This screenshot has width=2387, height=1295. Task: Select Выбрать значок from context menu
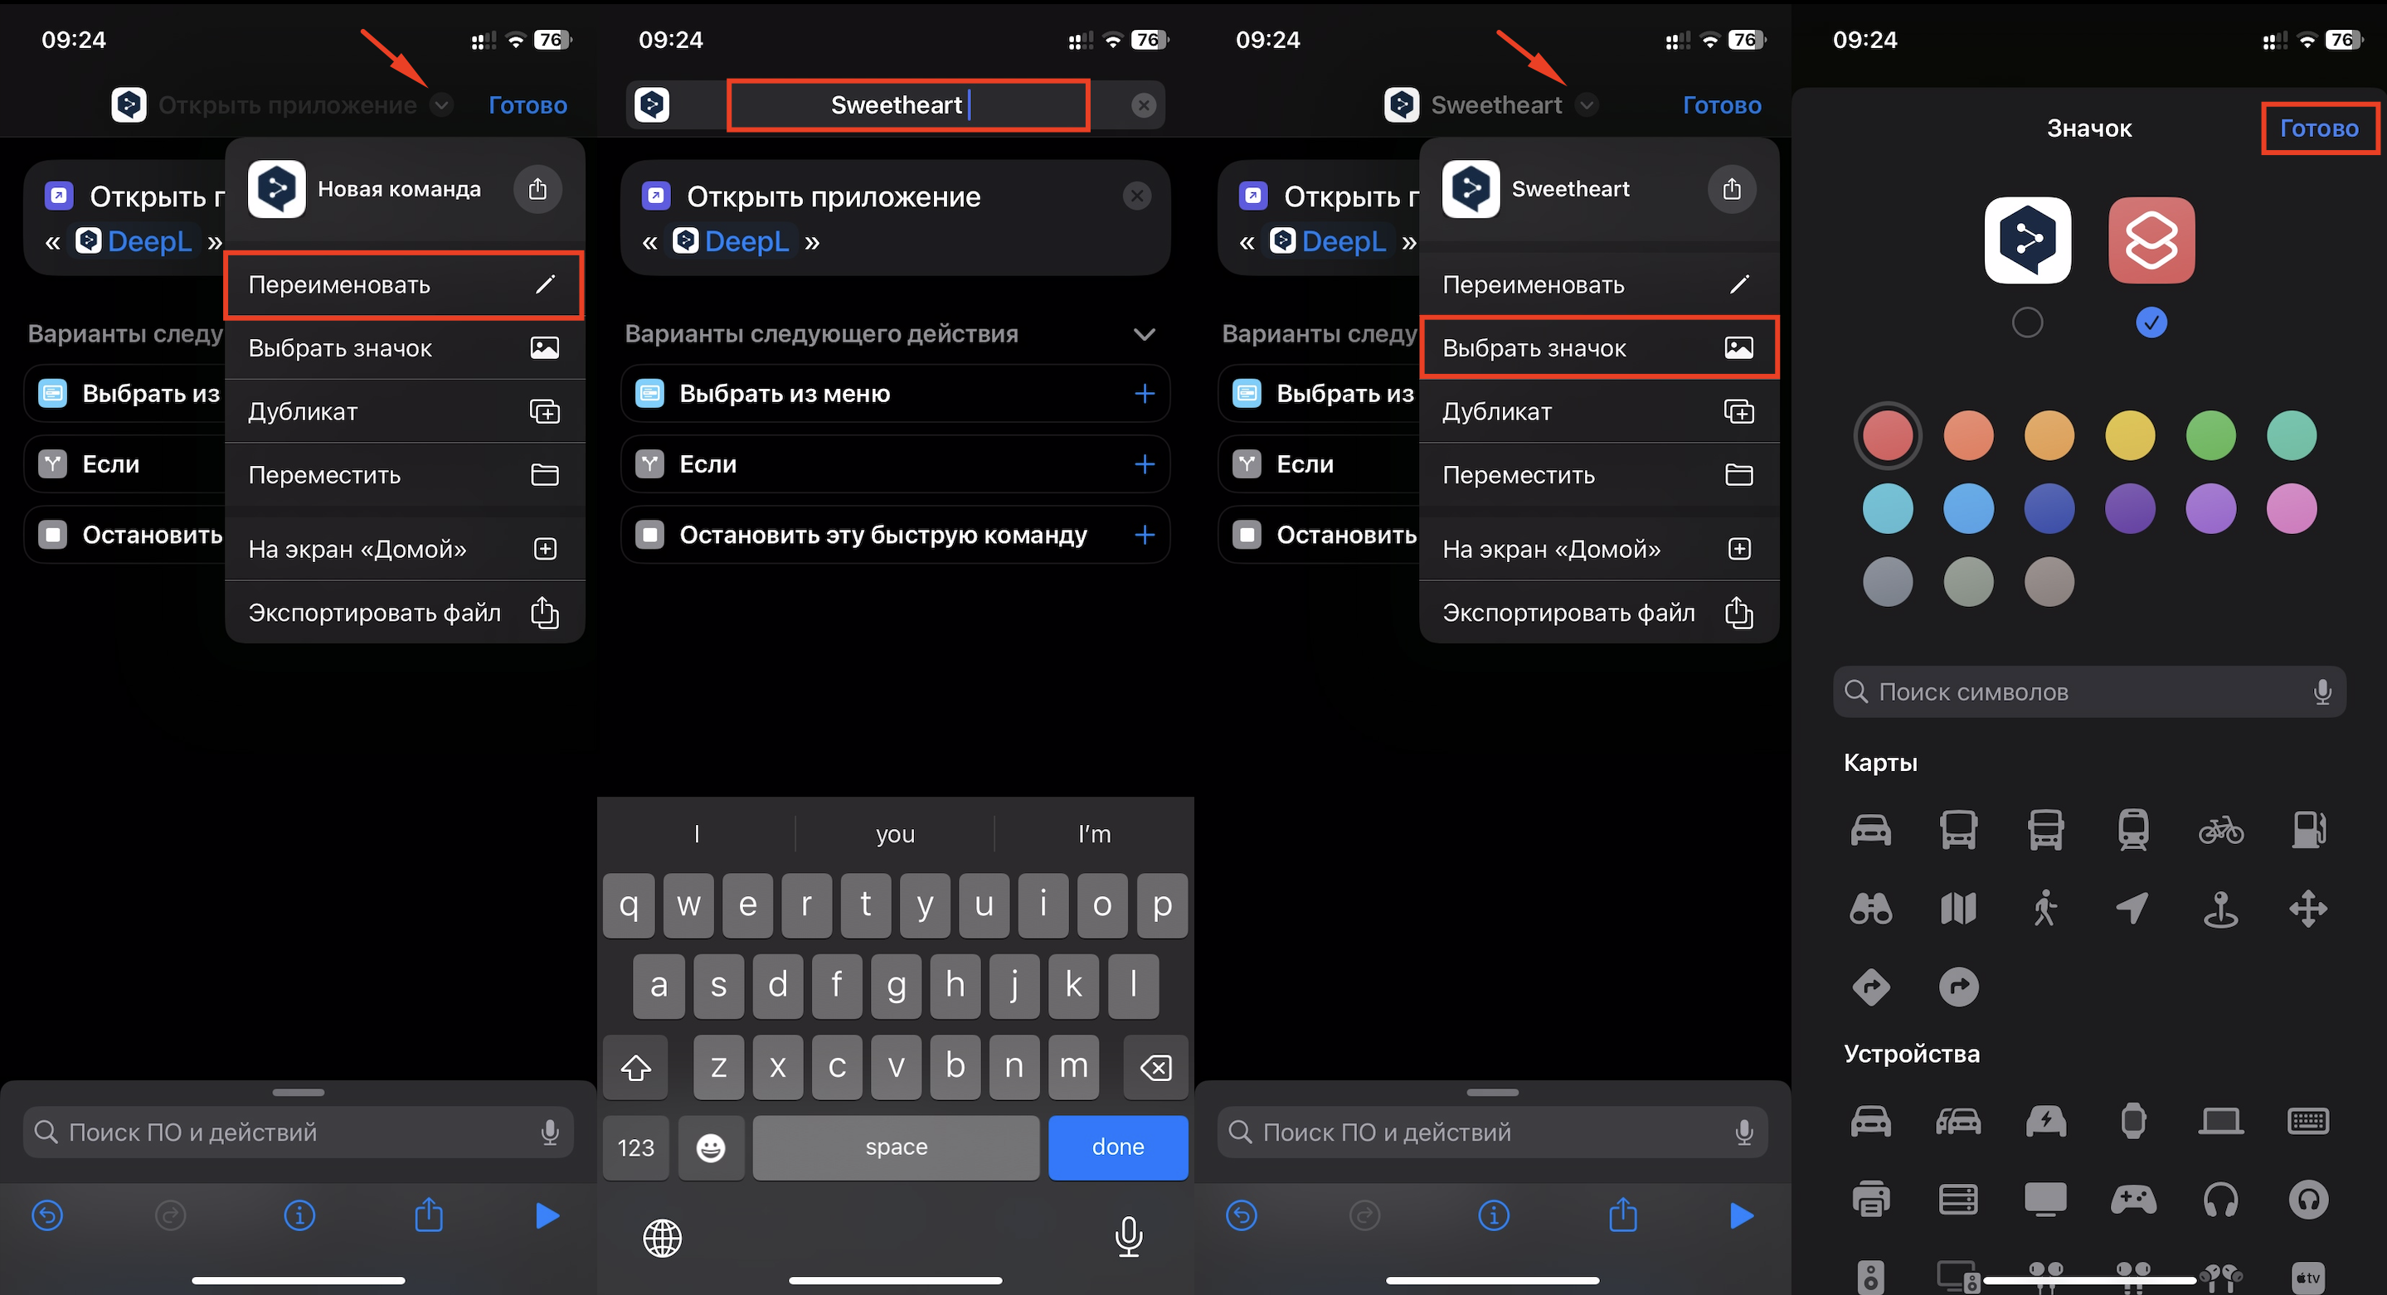(1593, 346)
